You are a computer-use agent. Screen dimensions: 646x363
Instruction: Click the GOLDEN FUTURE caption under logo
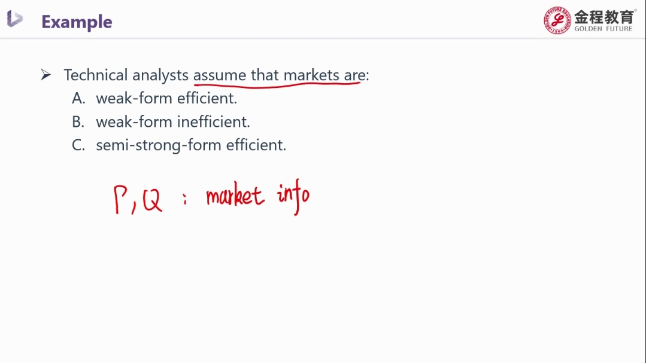click(x=603, y=29)
